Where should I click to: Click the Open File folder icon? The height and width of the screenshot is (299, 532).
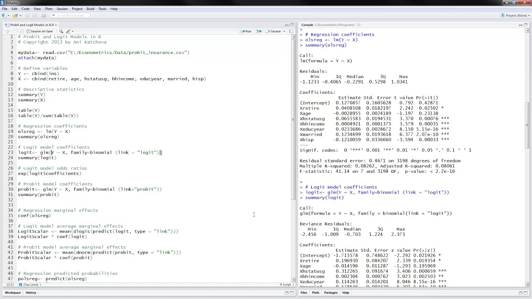point(15,15)
